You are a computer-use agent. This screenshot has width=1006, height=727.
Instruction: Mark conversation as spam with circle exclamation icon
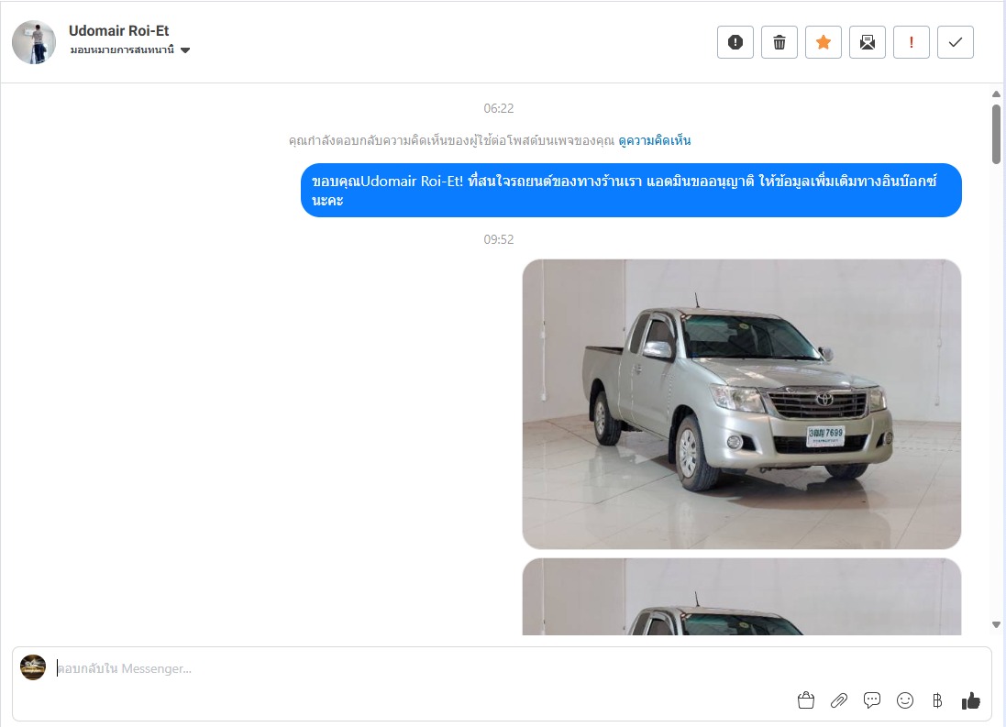pyautogui.click(x=735, y=42)
